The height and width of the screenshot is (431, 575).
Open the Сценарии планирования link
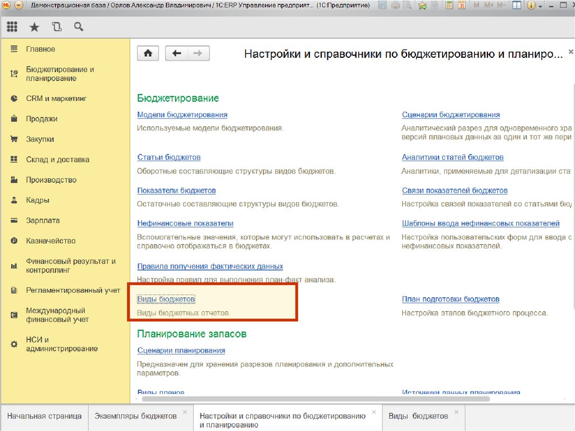click(x=181, y=350)
